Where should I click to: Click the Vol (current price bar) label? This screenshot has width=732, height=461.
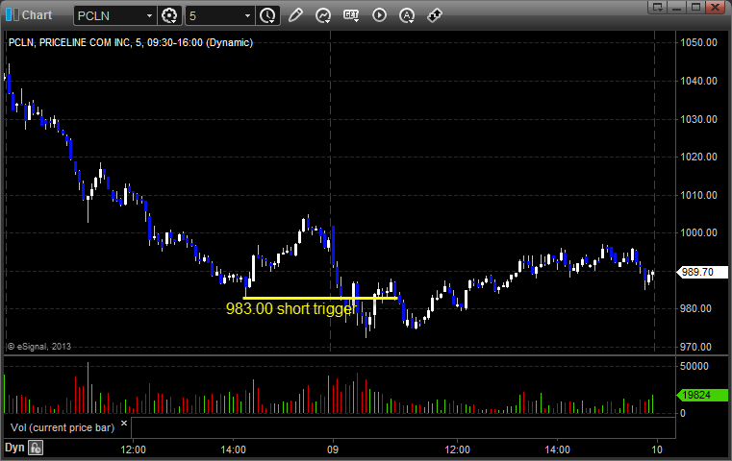click(x=63, y=427)
